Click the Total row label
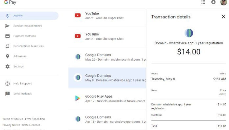The image size is (229, 130). (x=154, y=126)
